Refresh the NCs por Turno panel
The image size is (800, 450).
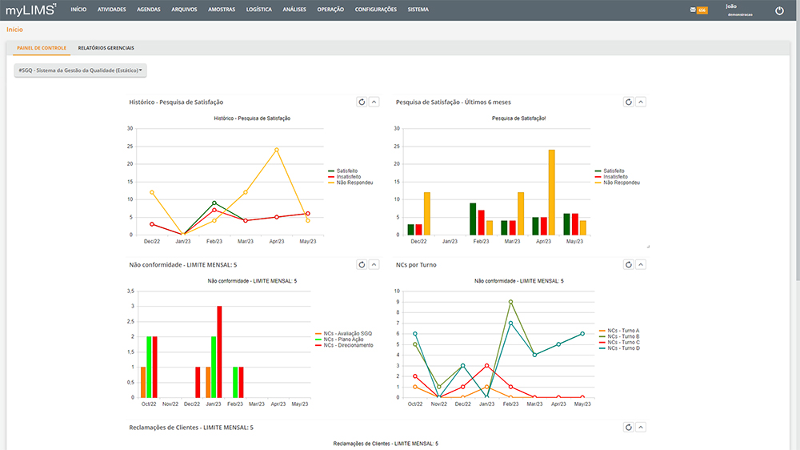[x=629, y=264]
